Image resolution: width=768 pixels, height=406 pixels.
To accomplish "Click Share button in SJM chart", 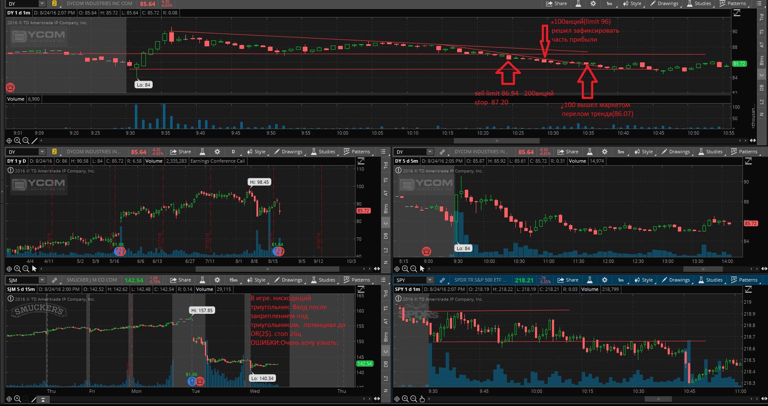I will click(x=181, y=280).
